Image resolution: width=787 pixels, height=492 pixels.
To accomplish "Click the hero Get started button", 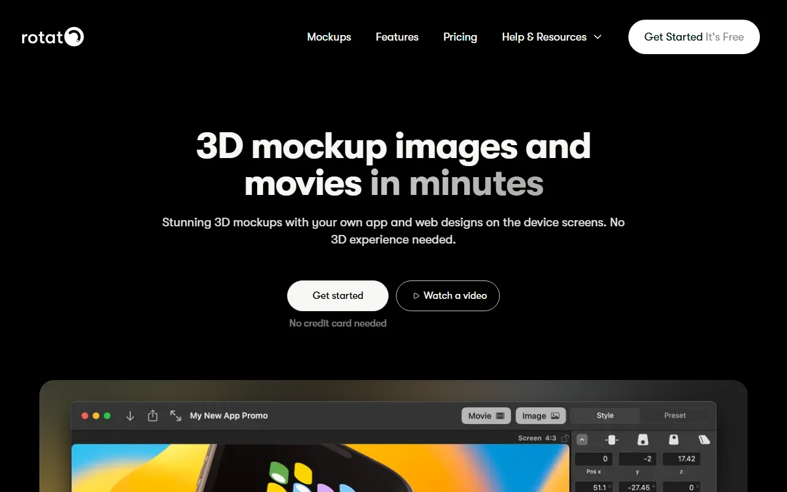I will 338,296.
